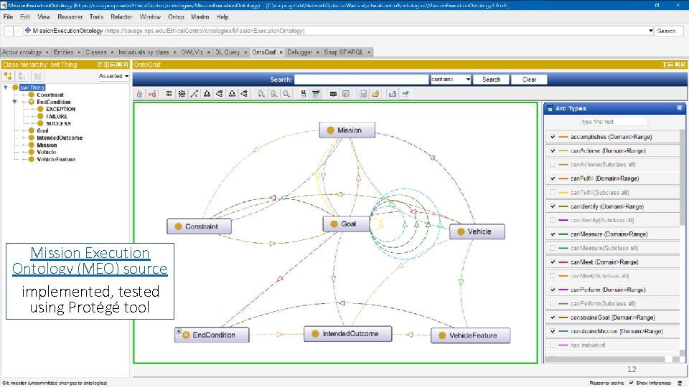Click the Arc Types filter text field
This screenshot has height=387, width=689.
point(614,122)
